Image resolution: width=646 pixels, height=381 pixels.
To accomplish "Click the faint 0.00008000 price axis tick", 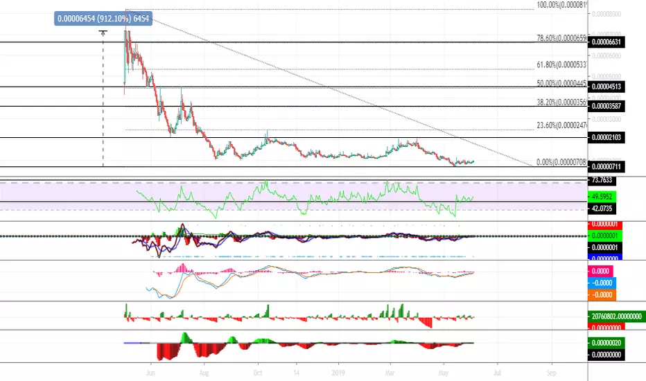I will click(606, 14).
